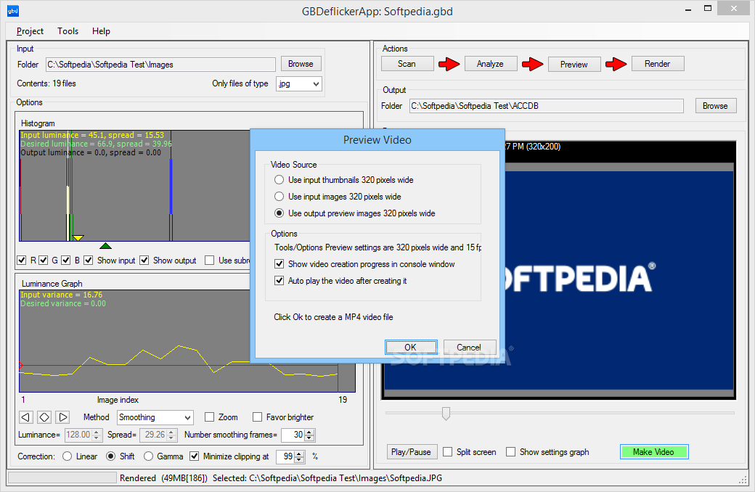This screenshot has height=492, width=755.
Task: Click the Play/Pause button
Action: (411, 452)
